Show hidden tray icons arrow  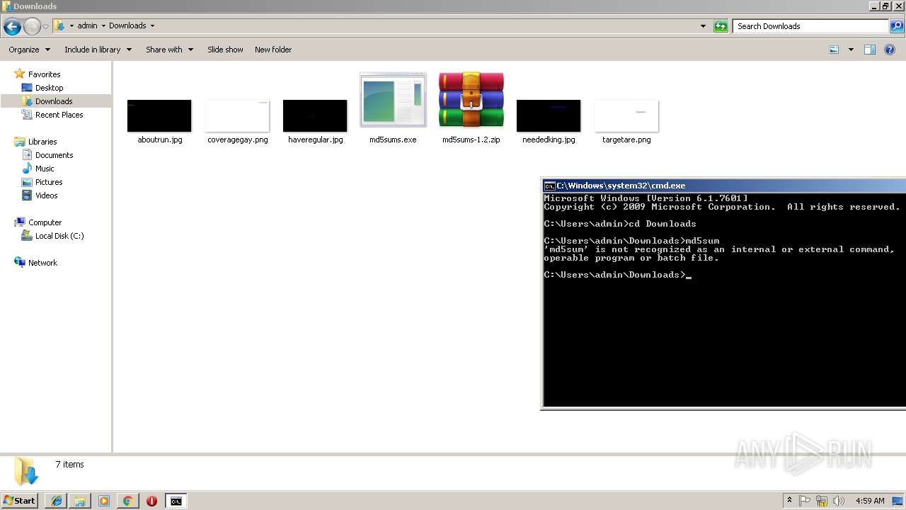(789, 501)
